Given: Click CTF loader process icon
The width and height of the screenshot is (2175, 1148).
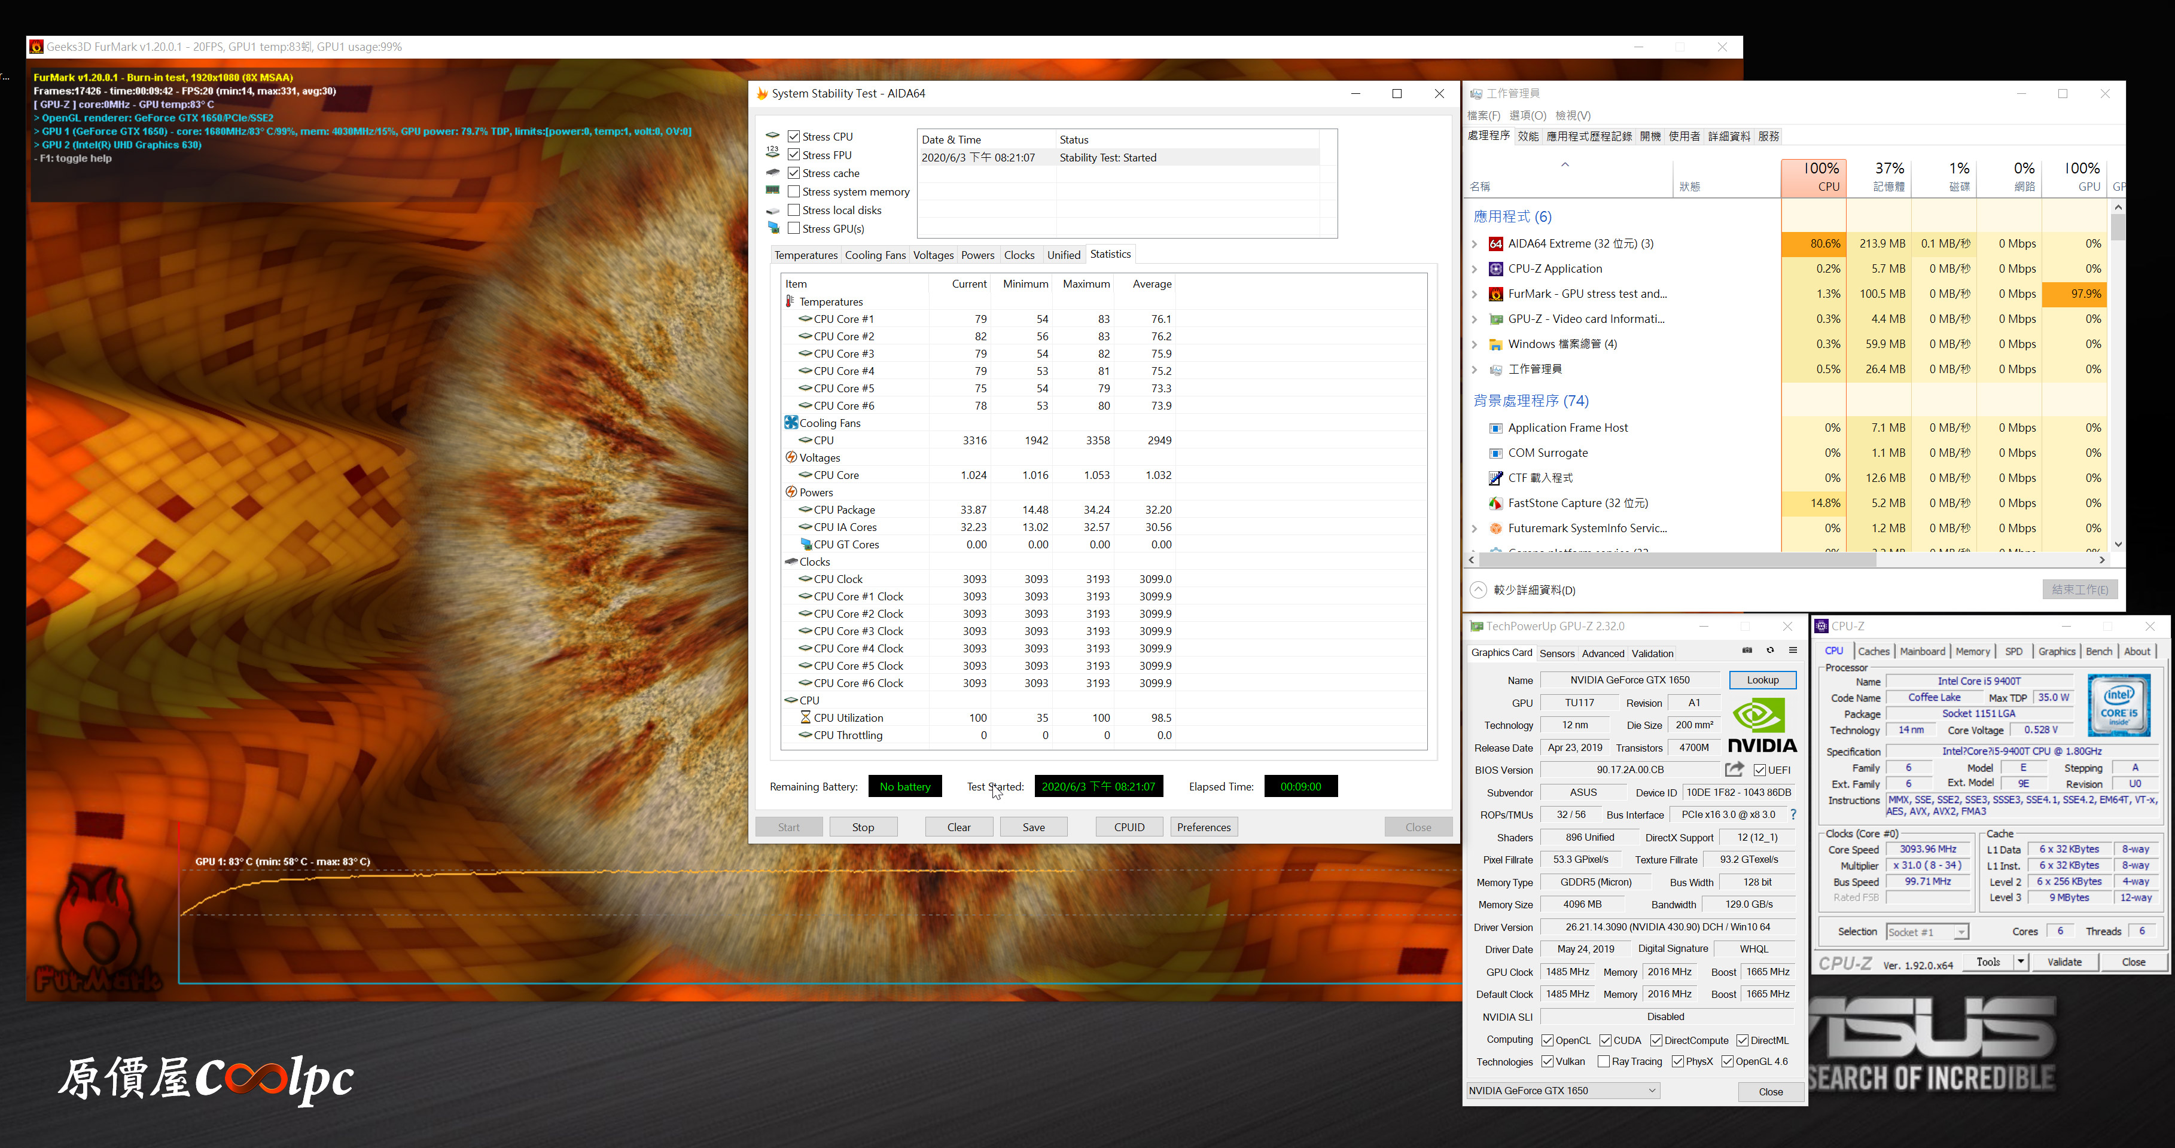Looking at the screenshot, I should click(x=1495, y=478).
